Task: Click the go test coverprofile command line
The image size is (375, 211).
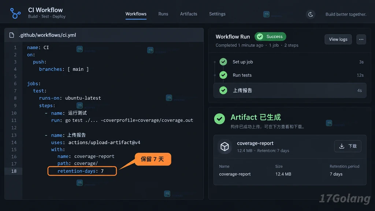Action: [x=122, y=120]
